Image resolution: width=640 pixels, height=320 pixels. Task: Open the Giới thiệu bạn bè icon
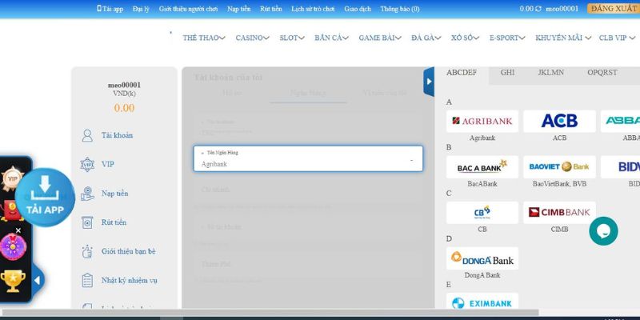87,251
